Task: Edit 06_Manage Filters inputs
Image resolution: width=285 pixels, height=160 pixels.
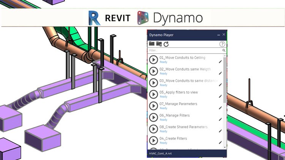Action: 220,119
